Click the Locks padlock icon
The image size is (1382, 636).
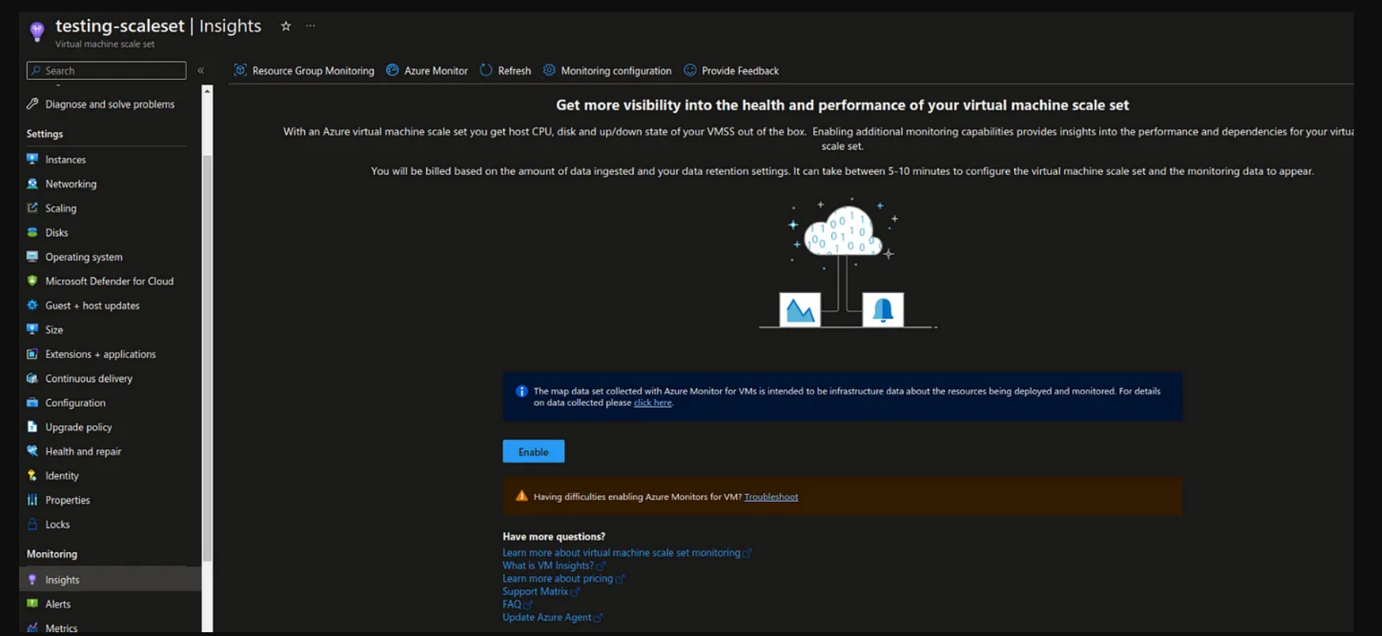pyautogui.click(x=32, y=524)
